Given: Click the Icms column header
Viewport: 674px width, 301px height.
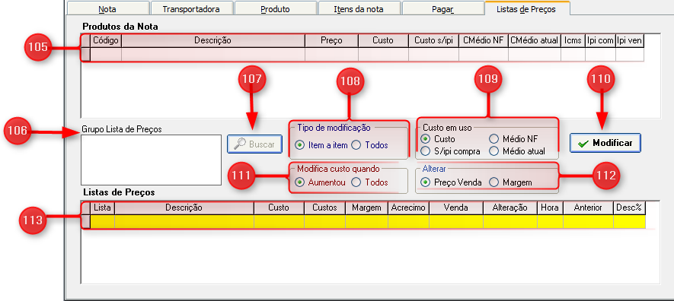Looking at the screenshot, I should point(573,40).
